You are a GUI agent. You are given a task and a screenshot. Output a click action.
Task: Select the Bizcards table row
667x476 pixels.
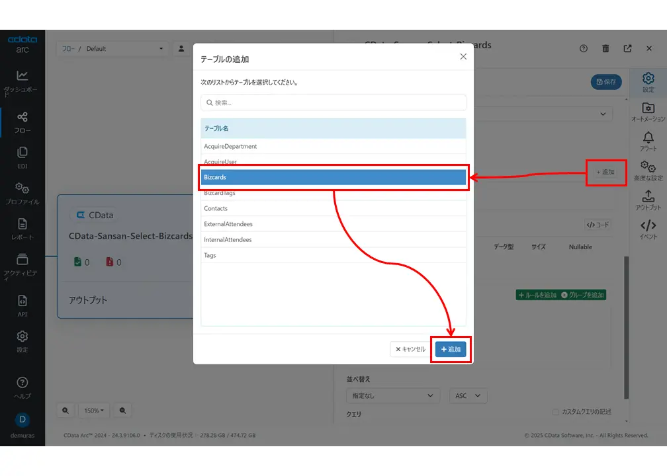[333, 177]
